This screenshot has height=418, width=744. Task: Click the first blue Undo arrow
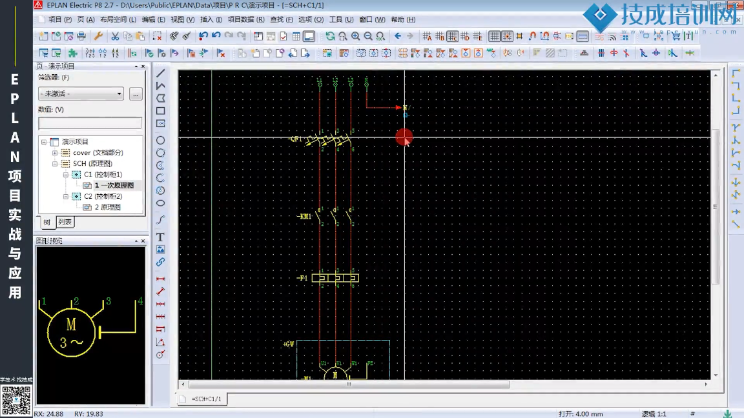point(203,36)
